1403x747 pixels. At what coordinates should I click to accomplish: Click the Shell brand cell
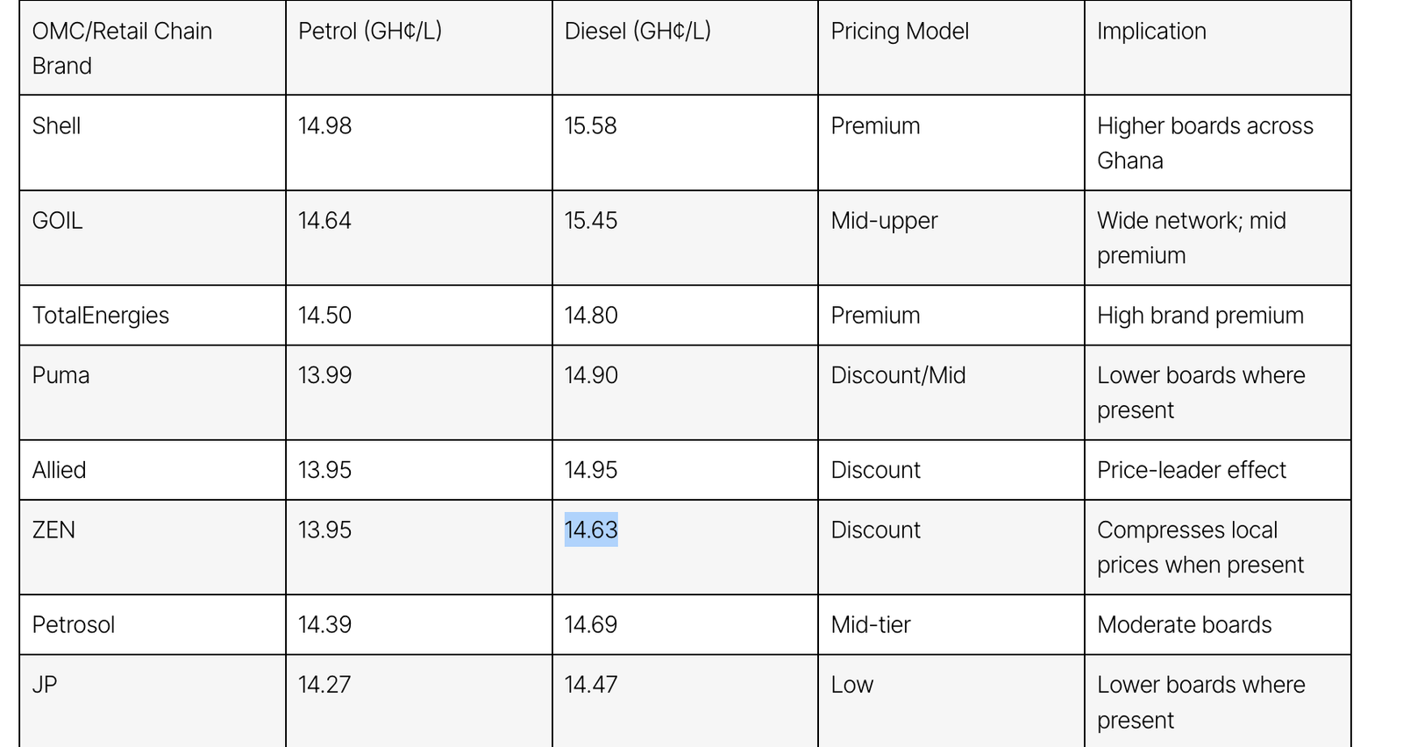click(x=57, y=125)
